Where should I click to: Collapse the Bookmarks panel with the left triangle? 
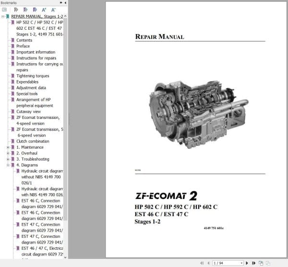point(65,2)
